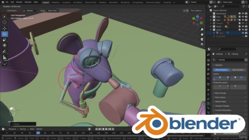
Task: Click the Blender logo menu icon
Action: click(x=3, y=2)
